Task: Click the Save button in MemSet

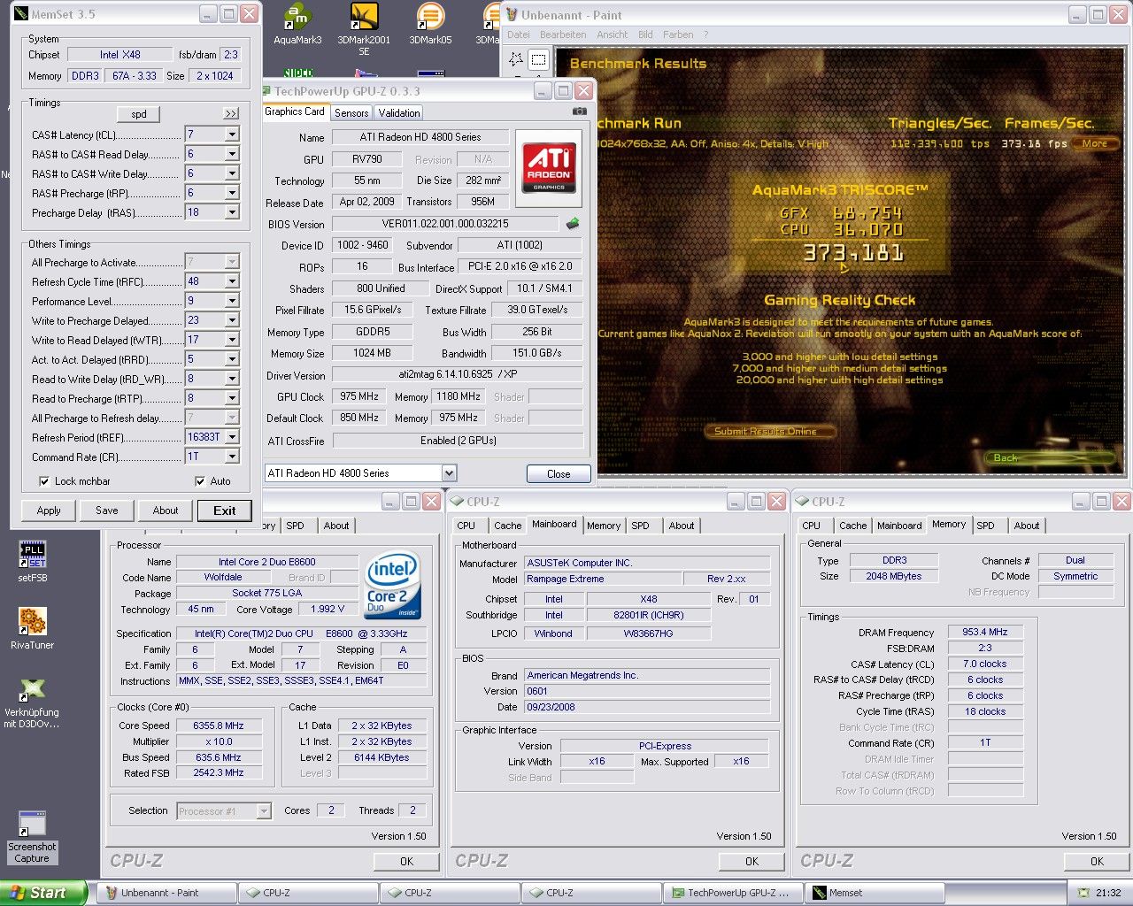Action: coord(107,511)
